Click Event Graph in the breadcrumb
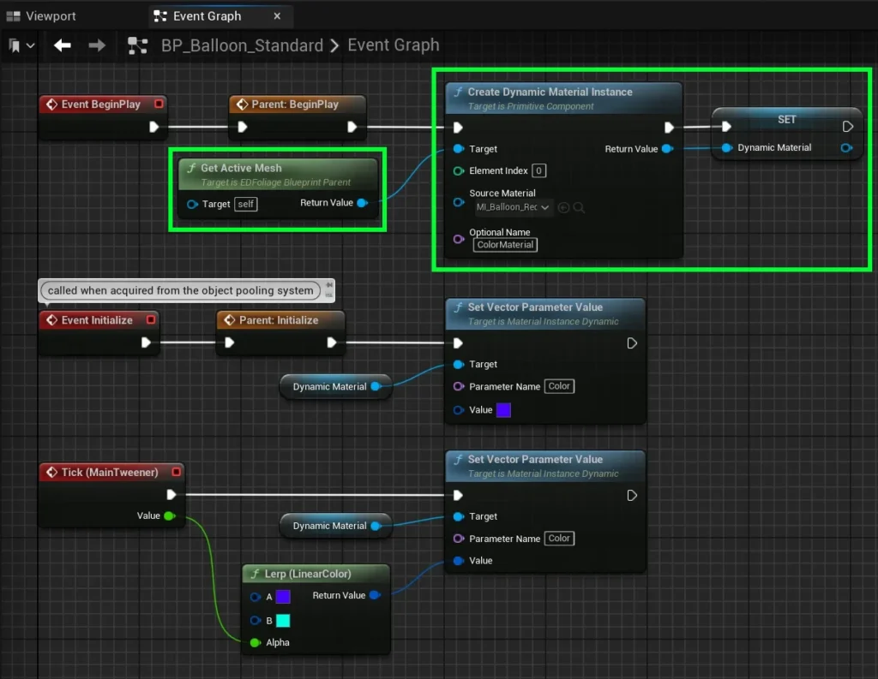The image size is (878, 679). pyautogui.click(x=393, y=45)
